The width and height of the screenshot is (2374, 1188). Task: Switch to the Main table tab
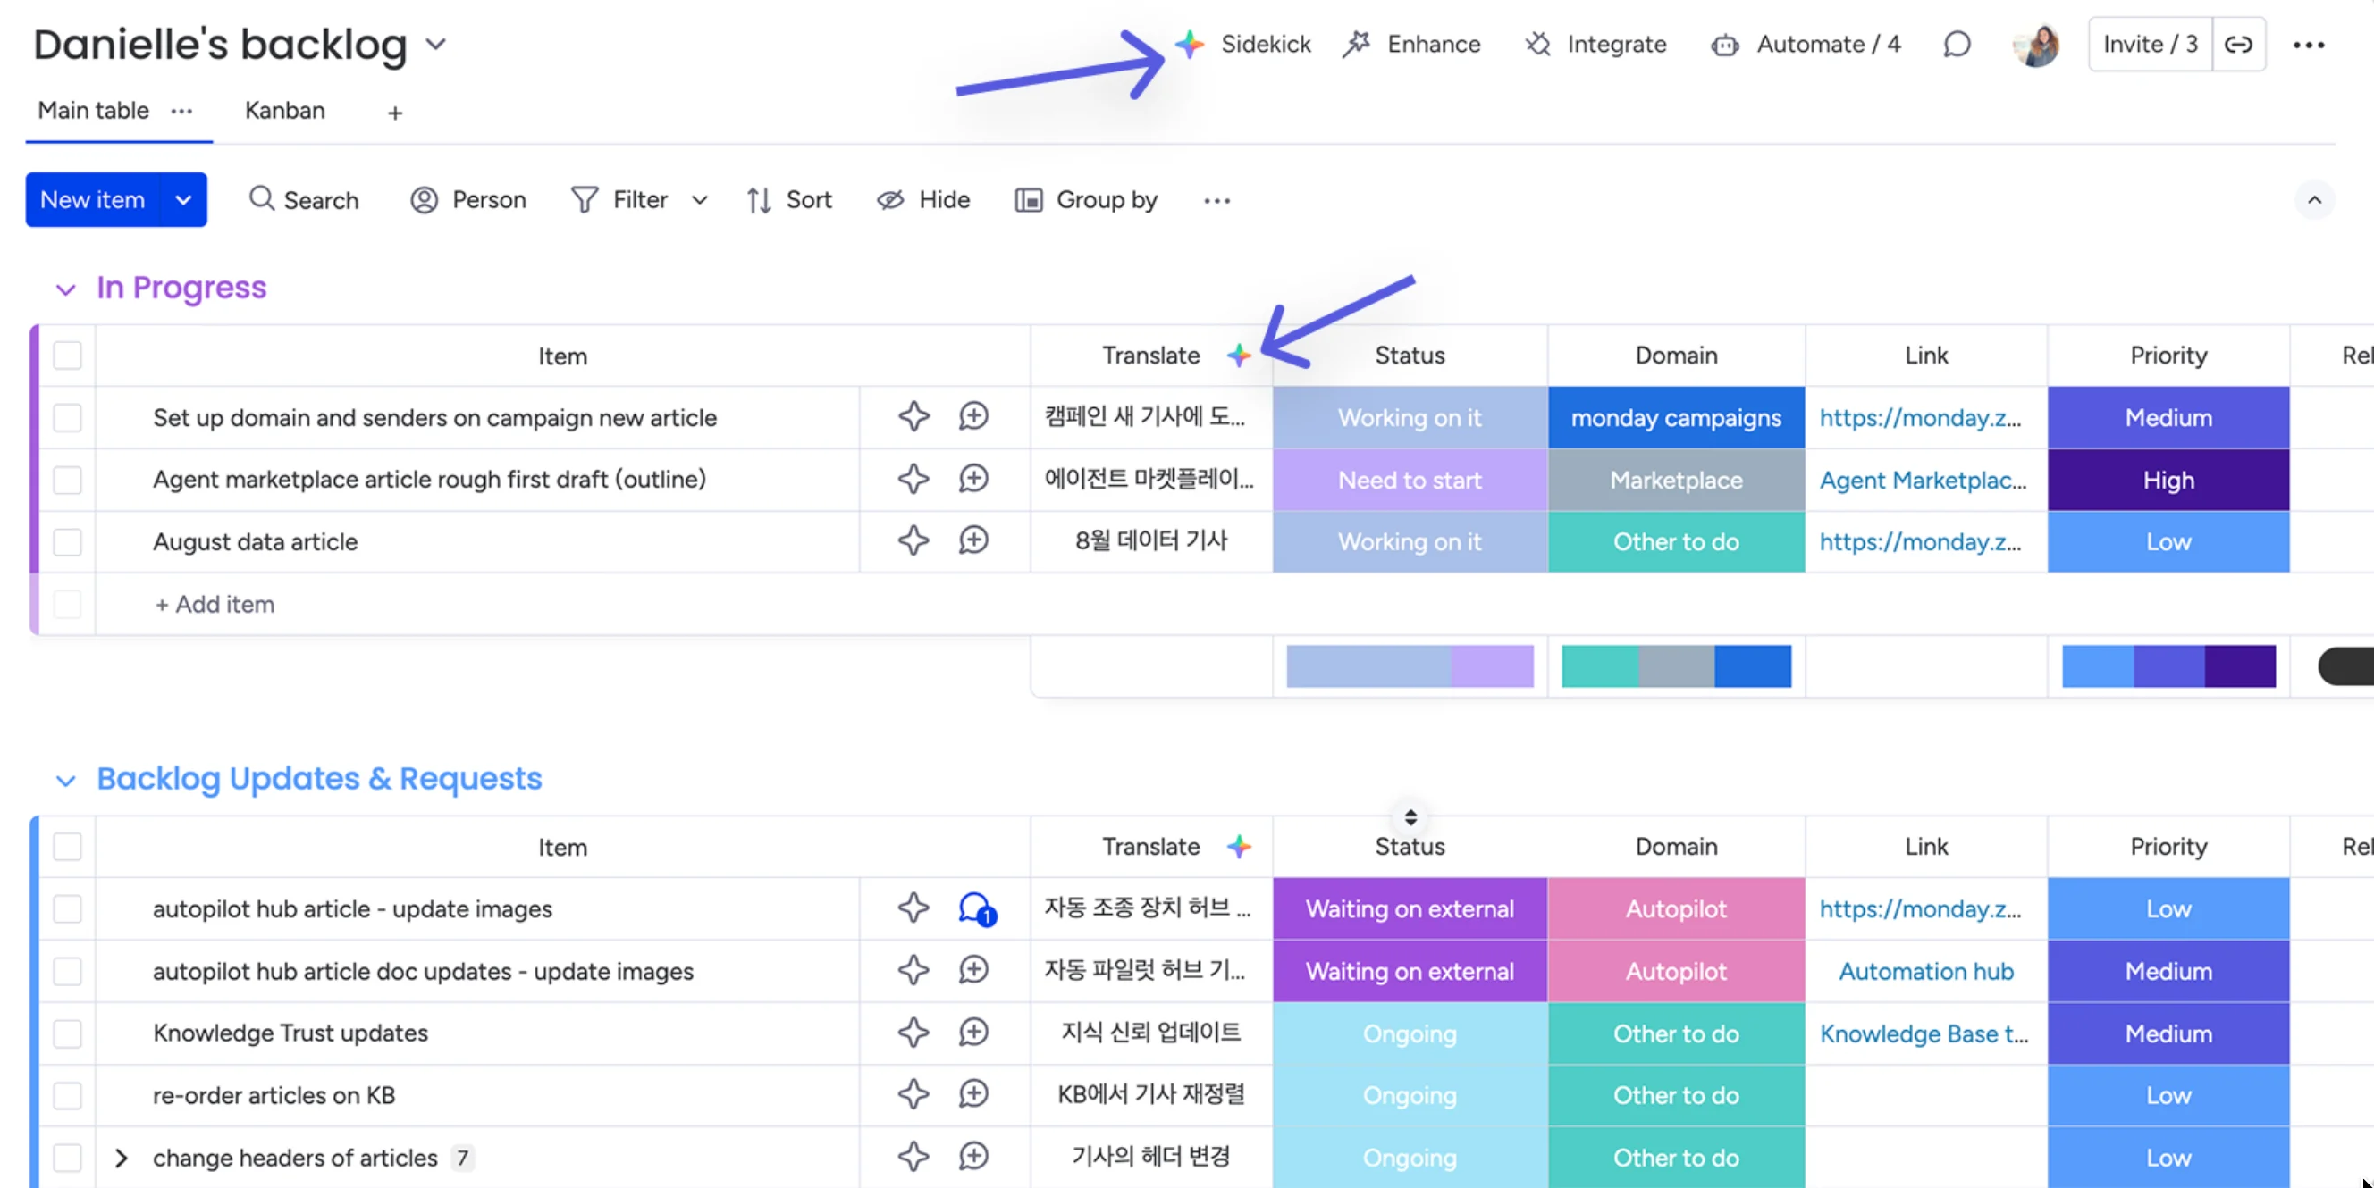click(x=93, y=111)
